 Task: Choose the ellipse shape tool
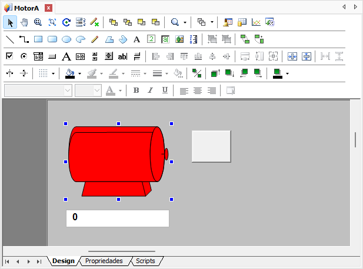tap(66, 39)
